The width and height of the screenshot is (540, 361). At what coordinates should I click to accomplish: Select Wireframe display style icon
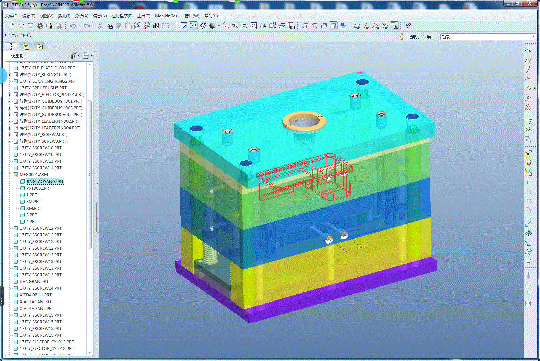pyautogui.click(x=305, y=26)
